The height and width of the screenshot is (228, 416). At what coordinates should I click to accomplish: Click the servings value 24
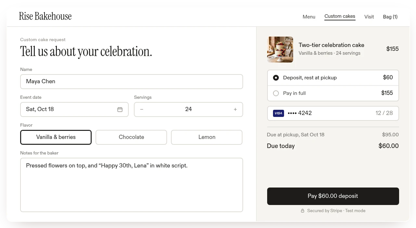tap(188, 109)
